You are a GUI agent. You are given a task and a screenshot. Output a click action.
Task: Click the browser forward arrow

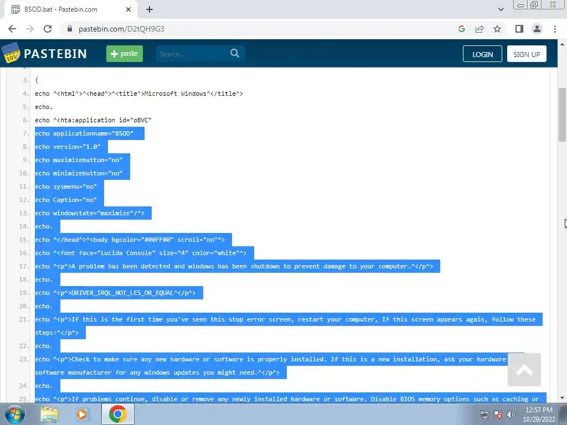30,29
